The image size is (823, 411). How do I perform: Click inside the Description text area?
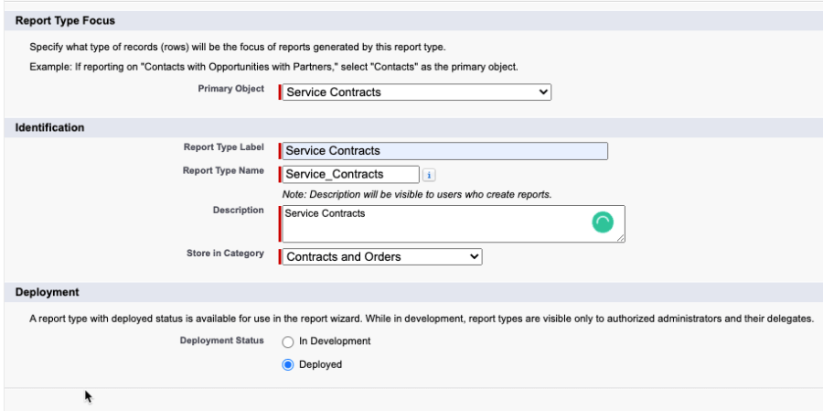click(430, 223)
